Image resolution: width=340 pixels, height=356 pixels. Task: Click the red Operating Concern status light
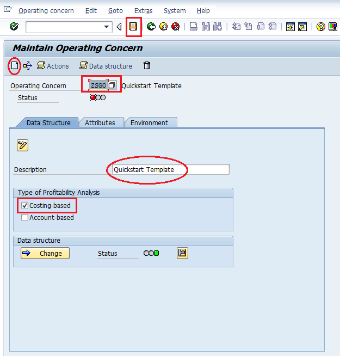pyautogui.click(x=92, y=97)
